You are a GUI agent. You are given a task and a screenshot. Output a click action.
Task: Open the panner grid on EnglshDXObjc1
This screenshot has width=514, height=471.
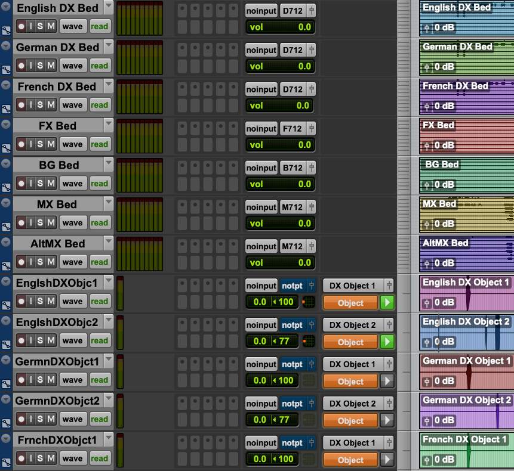pos(309,302)
